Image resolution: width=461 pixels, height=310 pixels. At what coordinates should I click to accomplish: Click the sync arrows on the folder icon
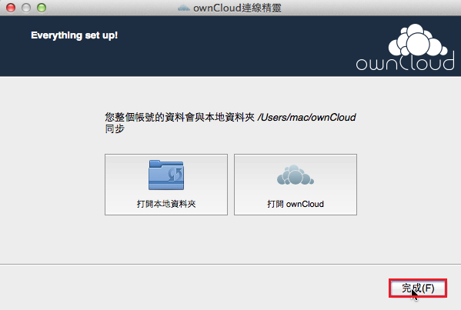coord(175,175)
